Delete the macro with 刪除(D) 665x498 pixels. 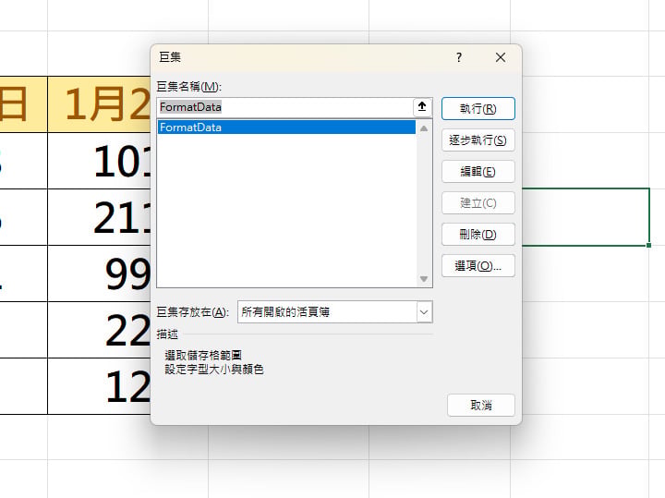click(478, 234)
